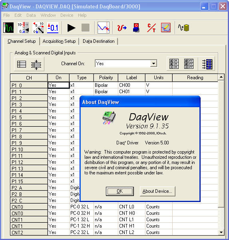Screen dimensions: 229x240
Task: Click the Type column header
Action: tap(82, 78)
